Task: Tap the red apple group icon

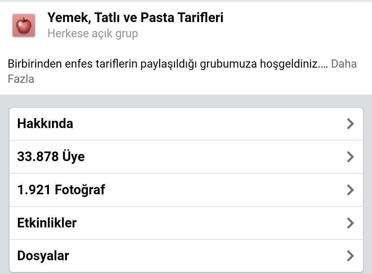Action: pos(24,26)
